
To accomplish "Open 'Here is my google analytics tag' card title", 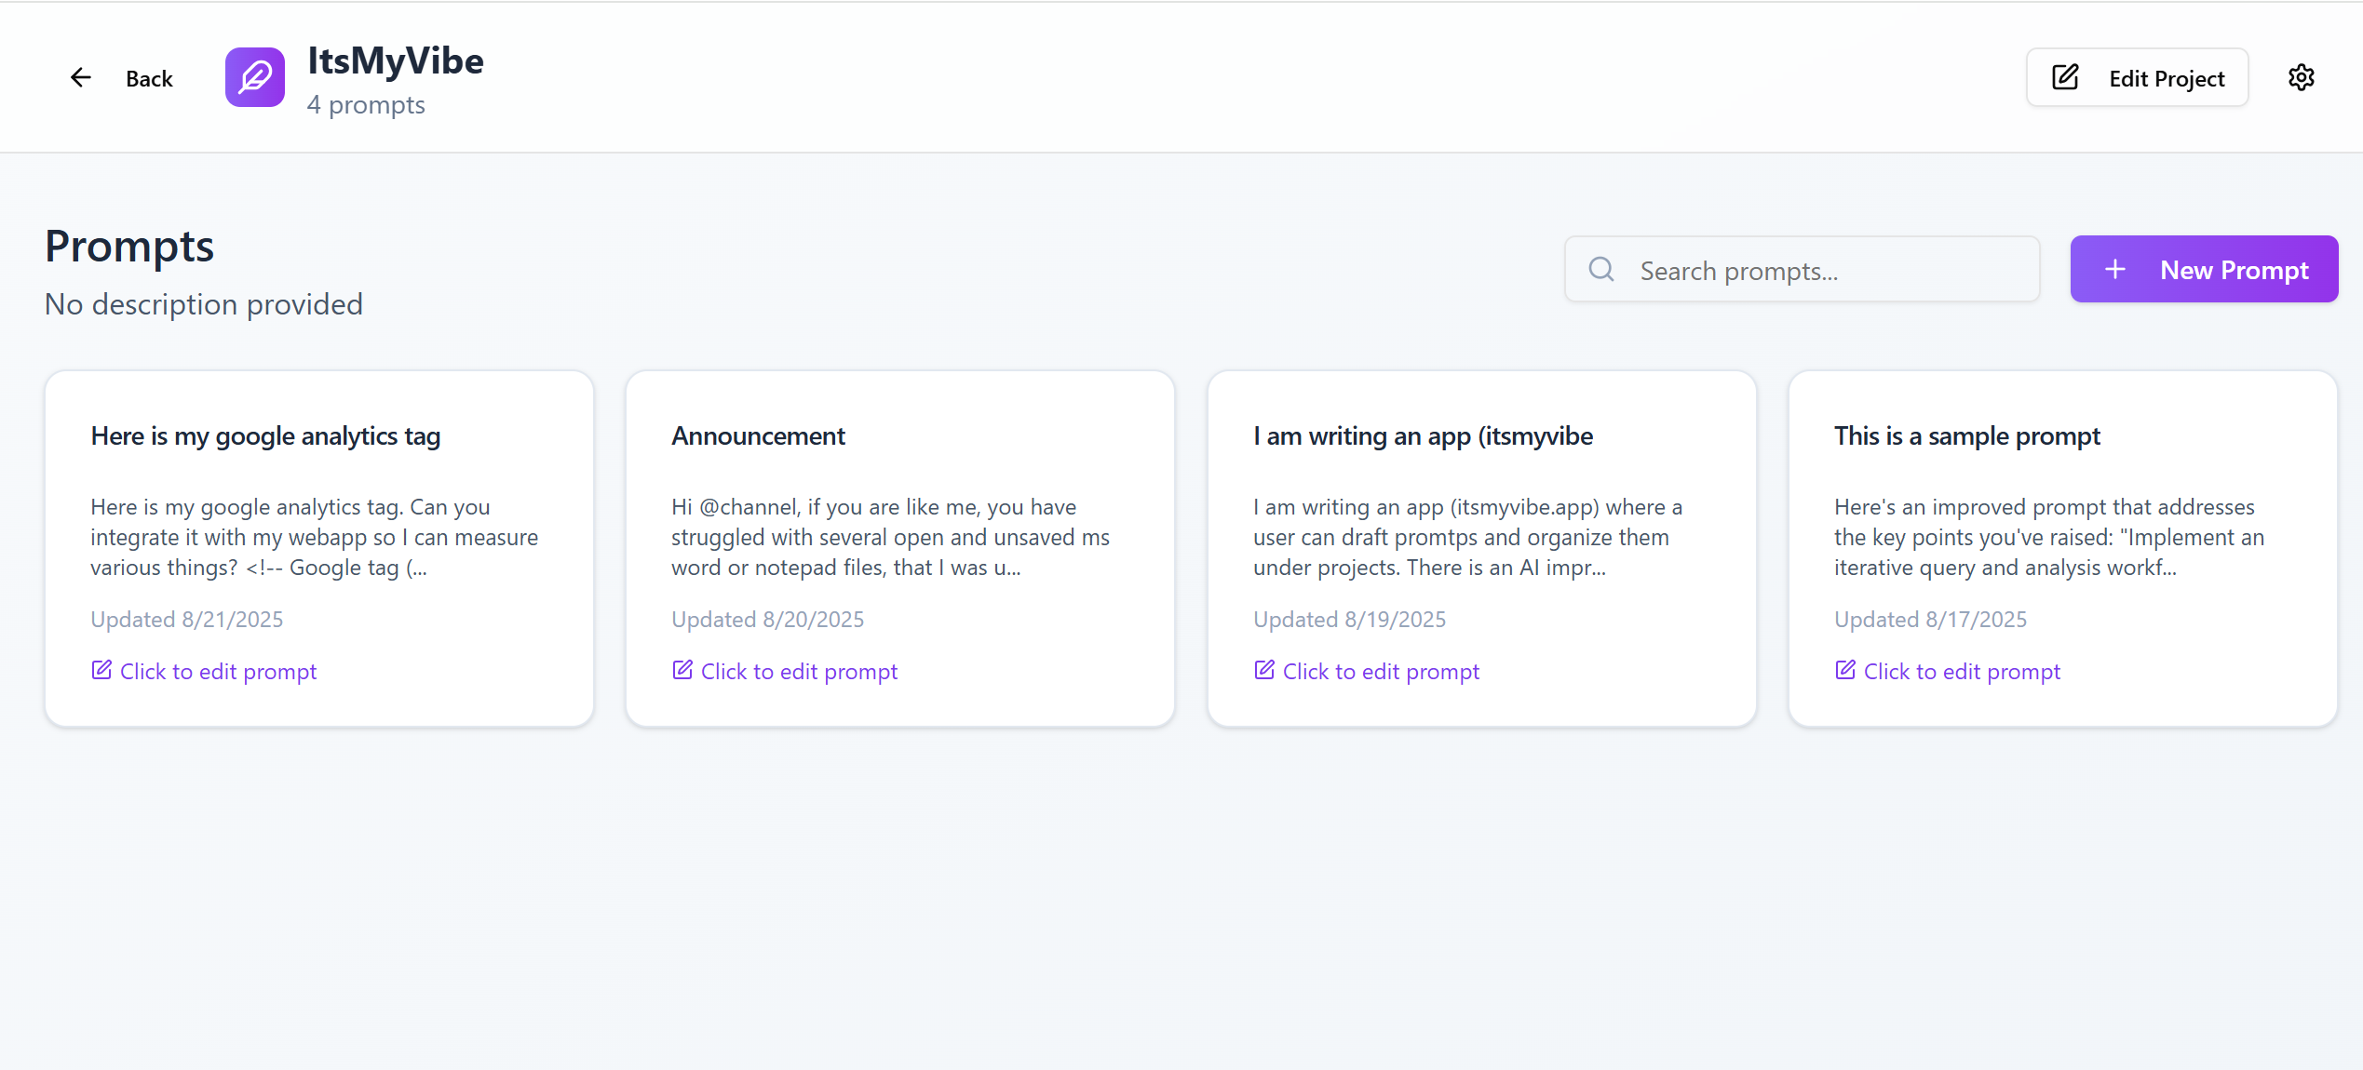I will click(265, 436).
